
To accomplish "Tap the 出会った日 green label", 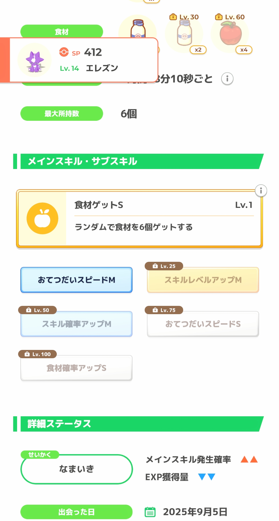I will click(x=76, y=512).
